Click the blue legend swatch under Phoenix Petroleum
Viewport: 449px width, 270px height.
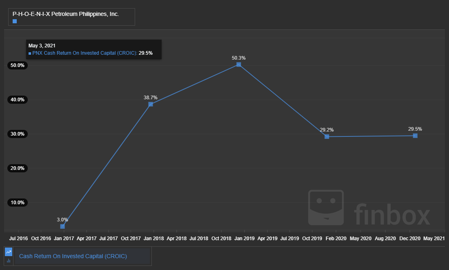[15, 21]
